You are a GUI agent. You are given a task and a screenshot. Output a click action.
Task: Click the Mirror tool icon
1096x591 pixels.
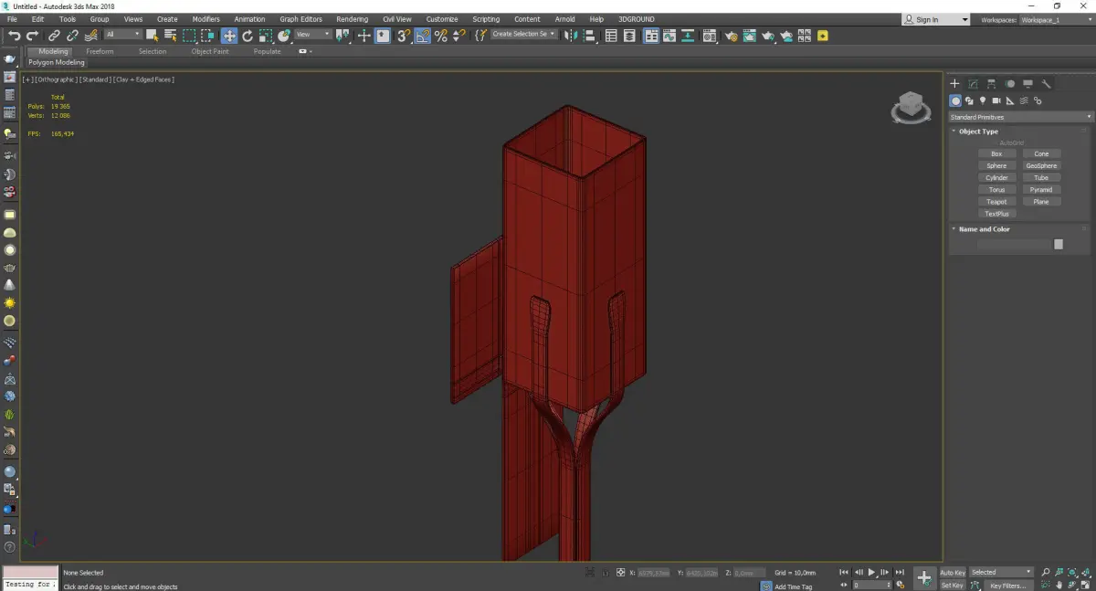pyautogui.click(x=570, y=36)
